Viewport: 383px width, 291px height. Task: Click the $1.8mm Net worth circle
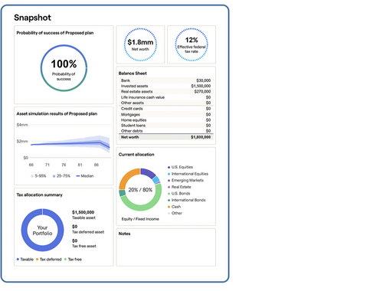click(x=140, y=44)
